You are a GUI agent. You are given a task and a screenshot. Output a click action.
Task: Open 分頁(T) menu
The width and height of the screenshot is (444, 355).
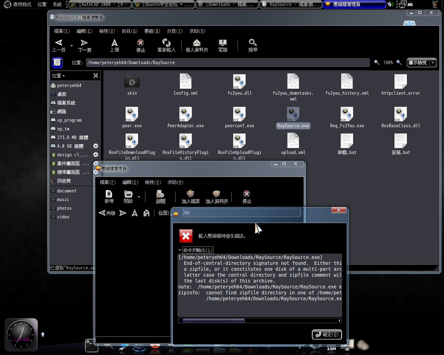click(x=175, y=31)
